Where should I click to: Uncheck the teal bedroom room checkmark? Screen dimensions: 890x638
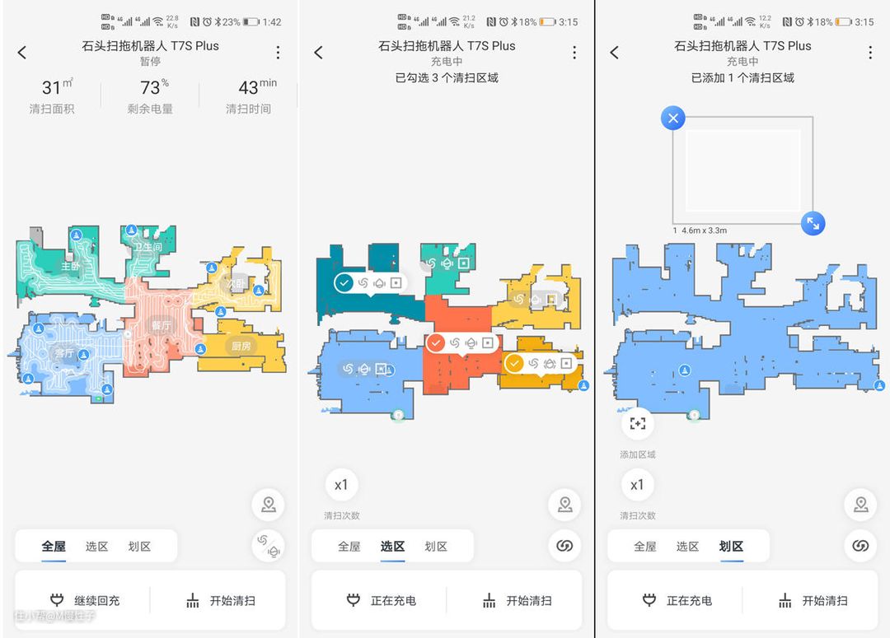(344, 282)
